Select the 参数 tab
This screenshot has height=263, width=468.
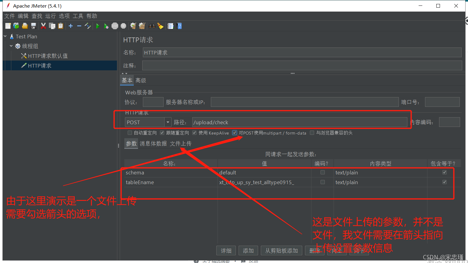tap(131, 143)
